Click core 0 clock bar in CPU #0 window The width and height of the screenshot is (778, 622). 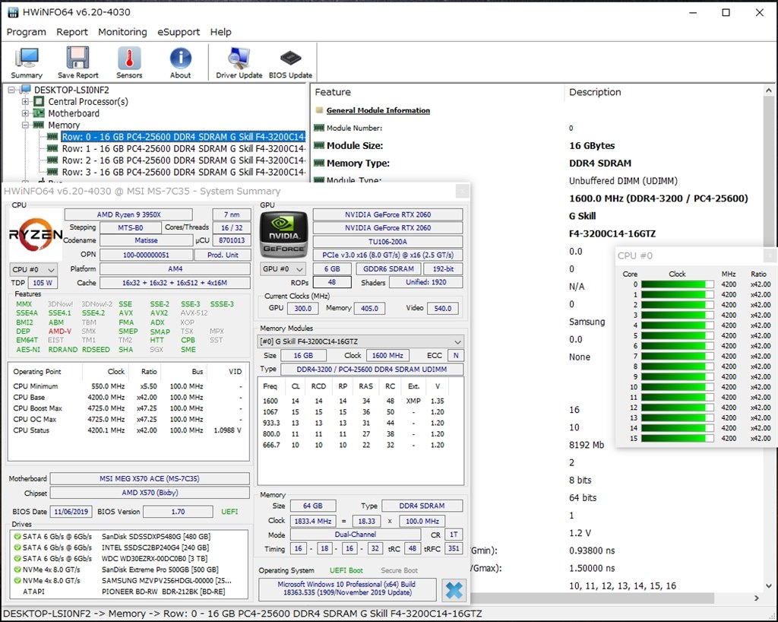(677, 284)
